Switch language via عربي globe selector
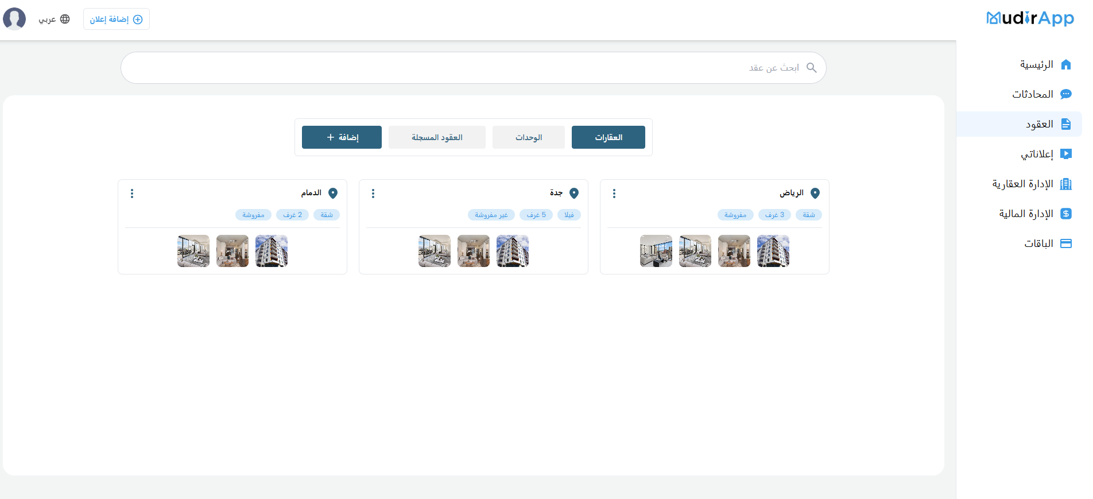The image size is (1093, 499). (54, 19)
